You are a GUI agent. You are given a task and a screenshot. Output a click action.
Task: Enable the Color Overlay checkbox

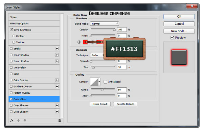pos(11,80)
